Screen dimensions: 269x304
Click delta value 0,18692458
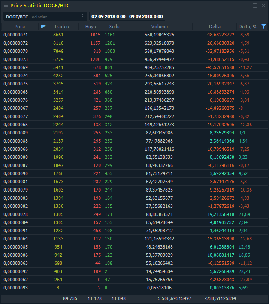(x=222, y=157)
